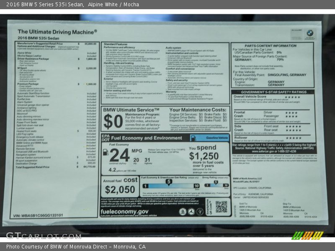Click the fueleconomy.gov web address
Viewport: 335px width, 251px height.
[x=124, y=212]
